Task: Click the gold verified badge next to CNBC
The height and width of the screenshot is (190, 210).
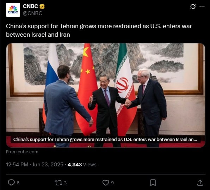Action: click(42, 6)
